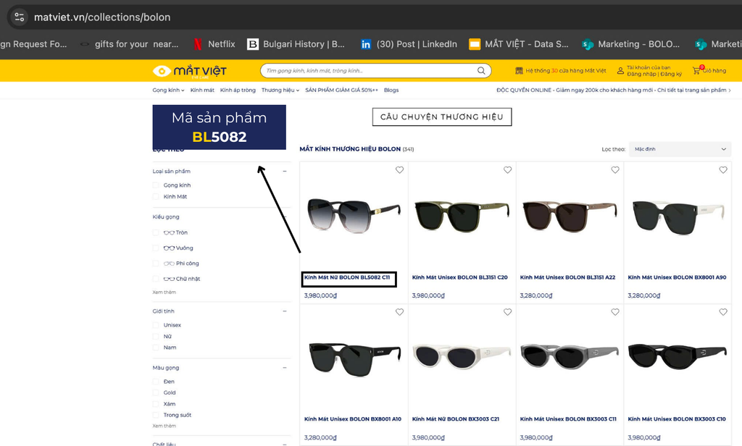Click the Mắt Việt logo
Viewport: 742px width, 446px height.
190,71
